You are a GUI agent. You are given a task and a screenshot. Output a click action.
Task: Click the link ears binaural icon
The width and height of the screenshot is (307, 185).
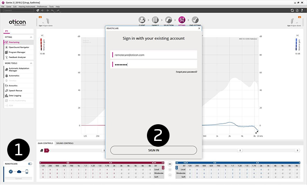point(170,164)
